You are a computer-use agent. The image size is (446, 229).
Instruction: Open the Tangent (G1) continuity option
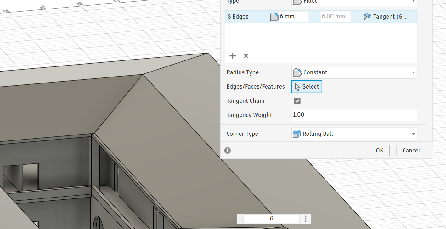(x=386, y=17)
